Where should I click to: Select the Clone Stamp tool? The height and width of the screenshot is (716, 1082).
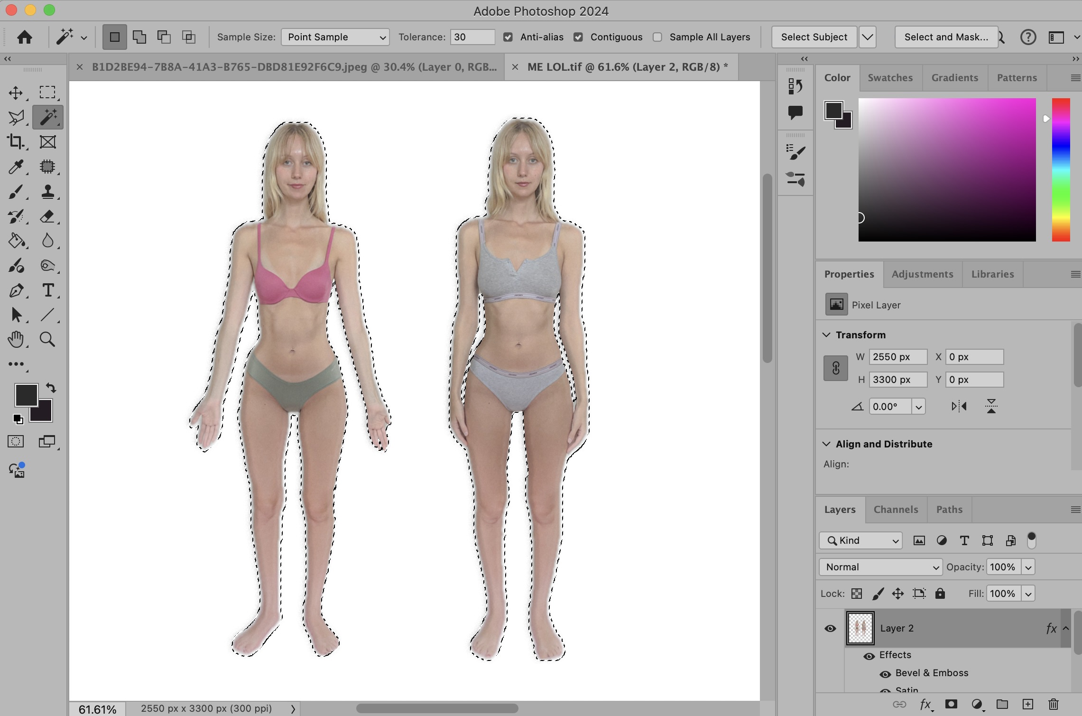(47, 192)
